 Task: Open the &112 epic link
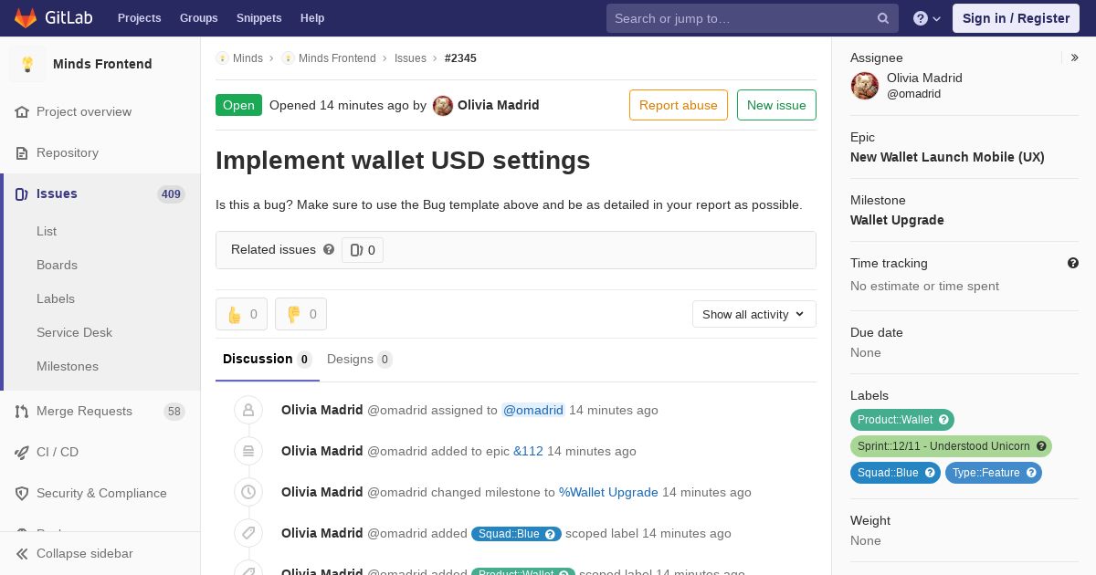528,451
